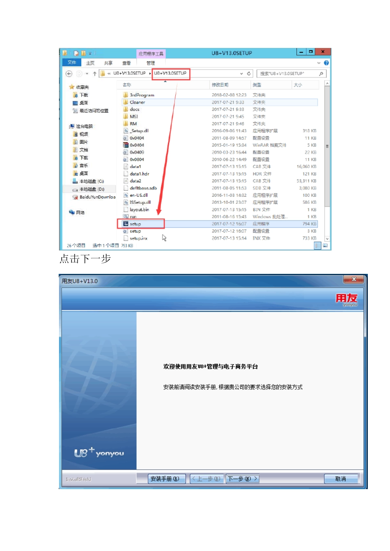Refresh the Explorer address bar
This screenshot has height=551, width=390.
(x=249, y=74)
